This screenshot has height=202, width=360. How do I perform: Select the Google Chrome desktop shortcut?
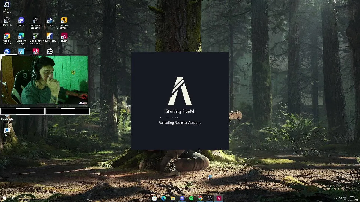click(x=7, y=39)
